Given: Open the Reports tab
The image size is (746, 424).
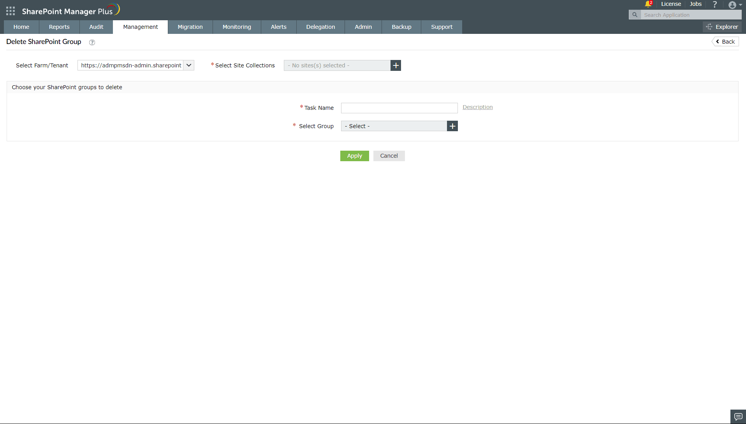Looking at the screenshot, I should pyautogui.click(x=59, y=27).
